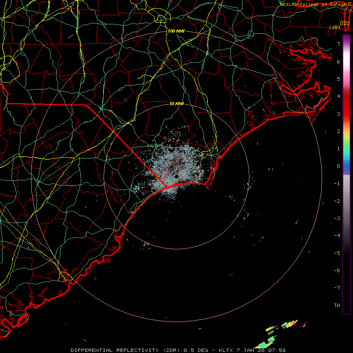The image size is (353, 353).
Task: Click the [dB] units label
Action: [x=335, y=27]
